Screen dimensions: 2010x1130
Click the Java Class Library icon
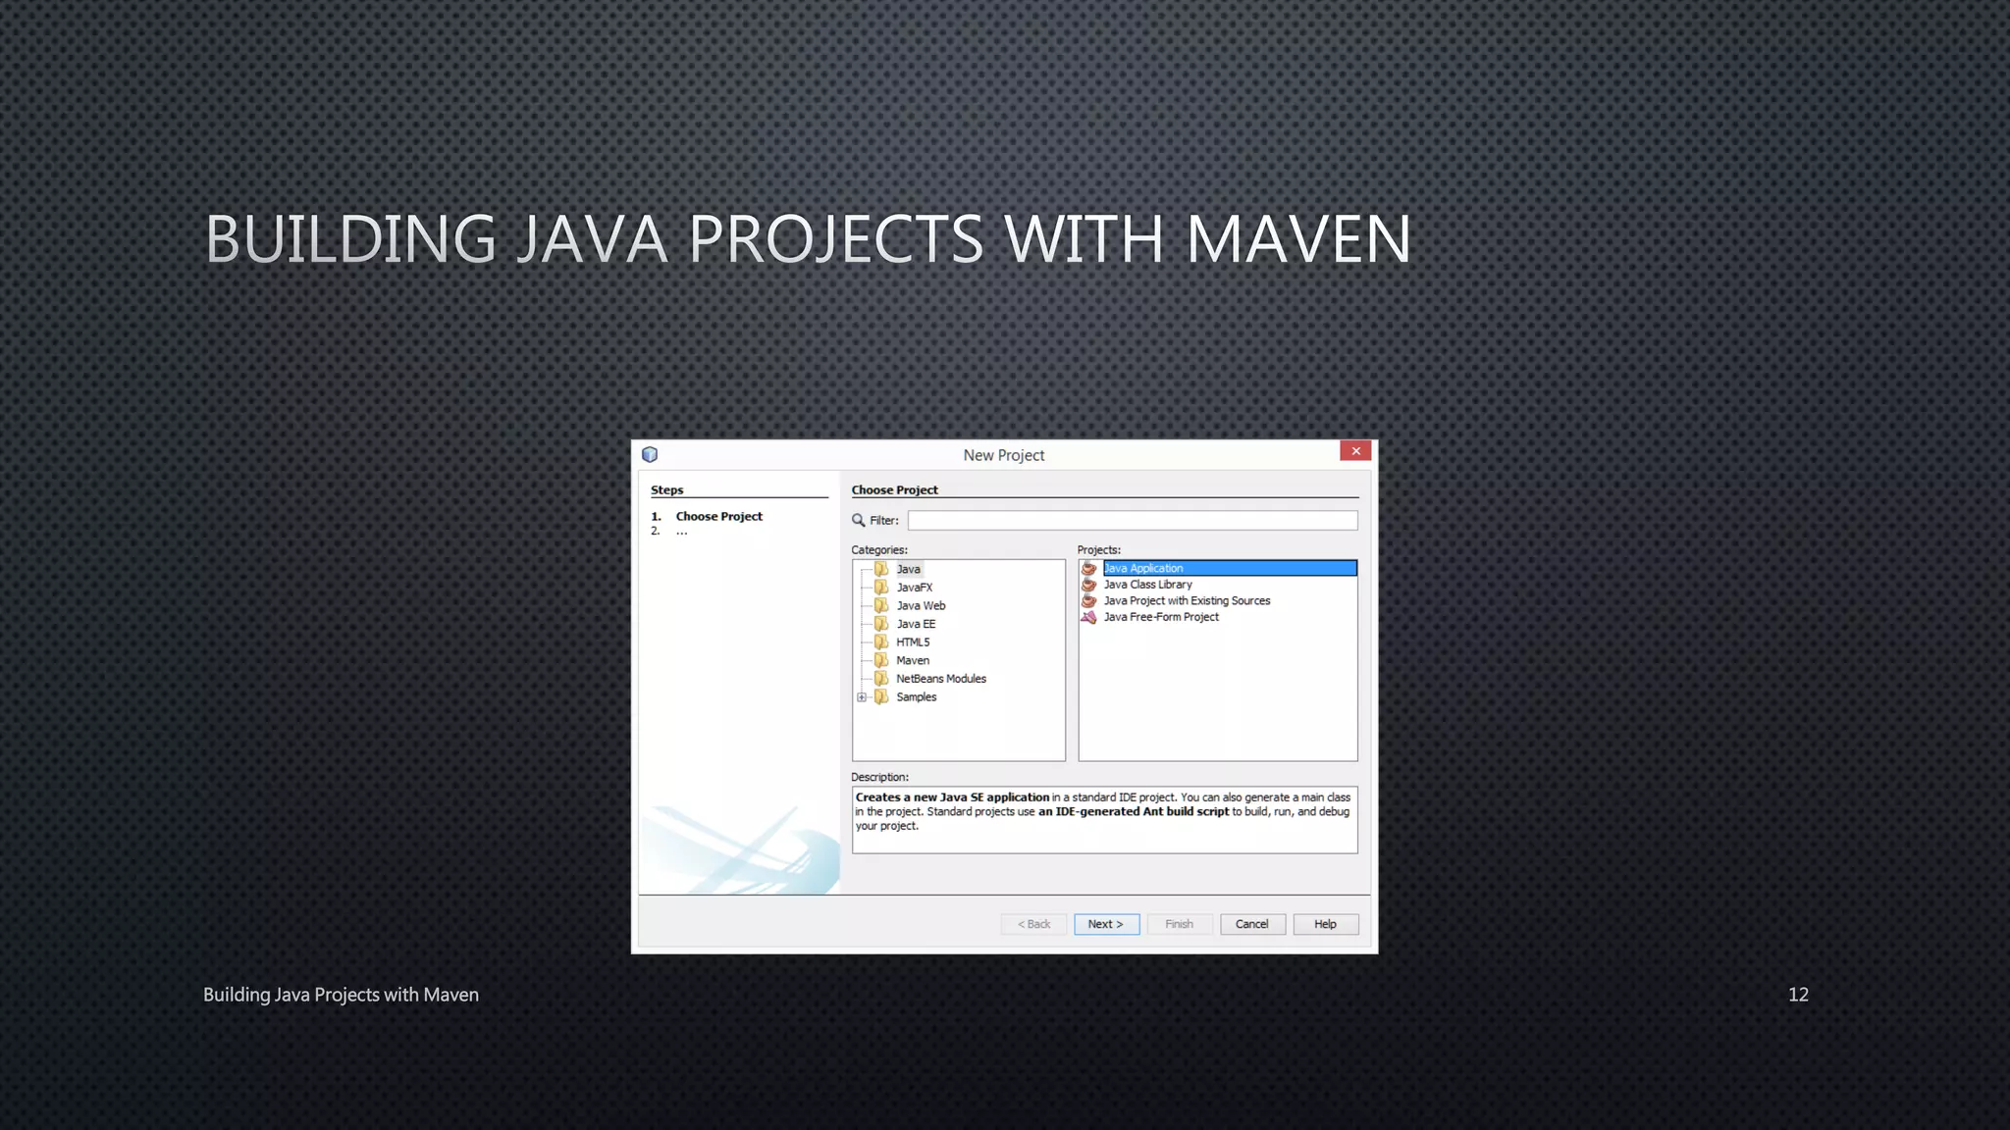(1088, 585)
